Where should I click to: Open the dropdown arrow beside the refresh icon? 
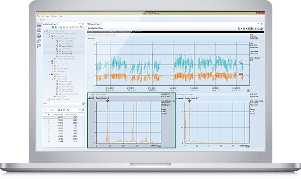[58, 27]
